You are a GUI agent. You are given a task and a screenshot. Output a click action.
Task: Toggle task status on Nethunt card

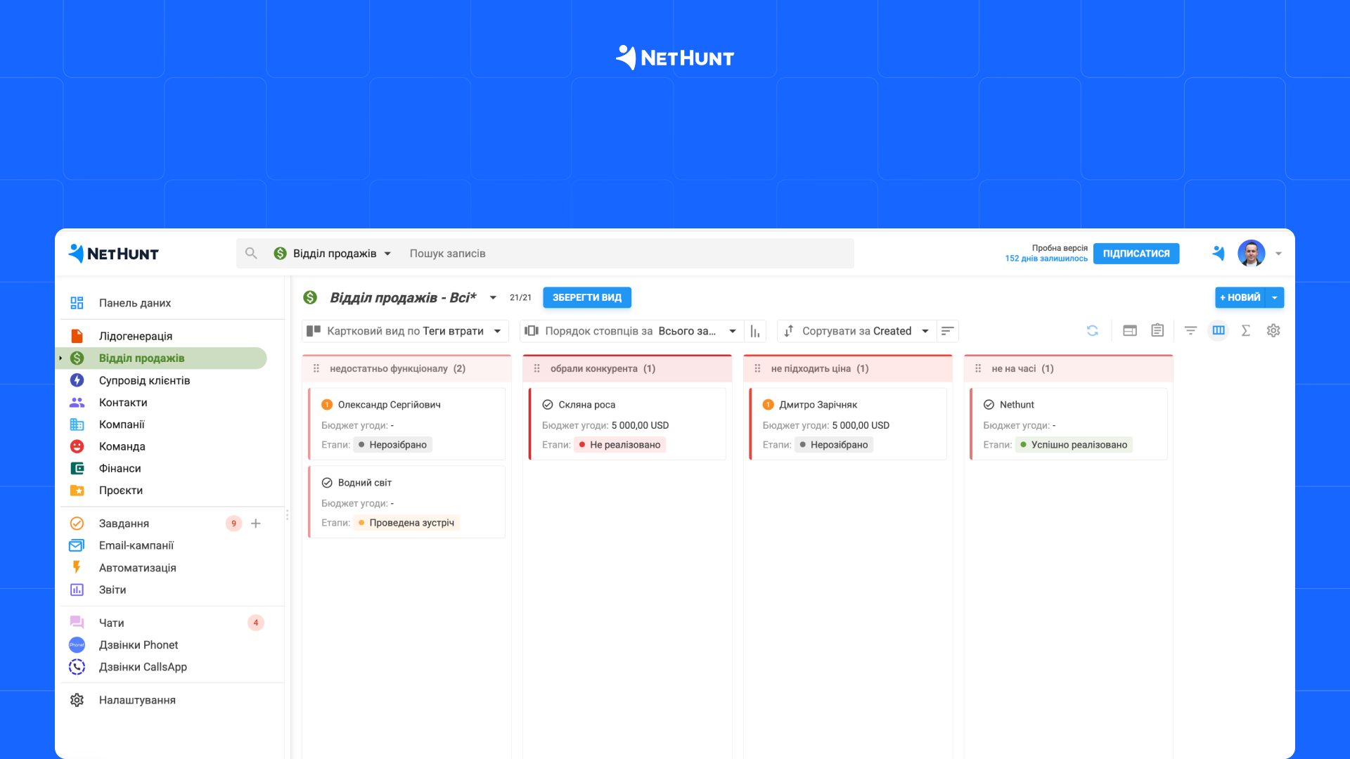pyautogui.click(x=989, y=405)
